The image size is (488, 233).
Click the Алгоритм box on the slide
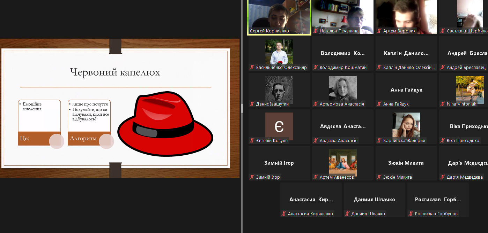89,138
